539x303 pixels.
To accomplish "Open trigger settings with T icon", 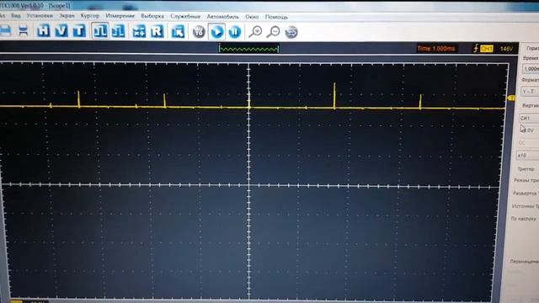I will click(79, 31).
